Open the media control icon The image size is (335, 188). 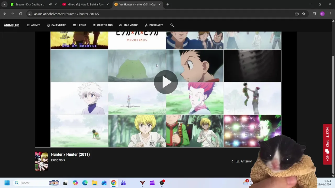pyautogui.click(x=315, y=14)
